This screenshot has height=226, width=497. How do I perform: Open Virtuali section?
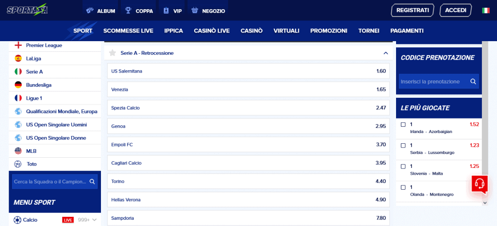[x=286, y=30]
